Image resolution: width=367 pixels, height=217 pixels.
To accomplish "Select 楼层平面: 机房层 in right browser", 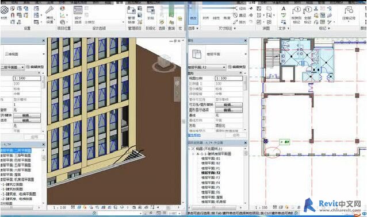I will (213, 202).
